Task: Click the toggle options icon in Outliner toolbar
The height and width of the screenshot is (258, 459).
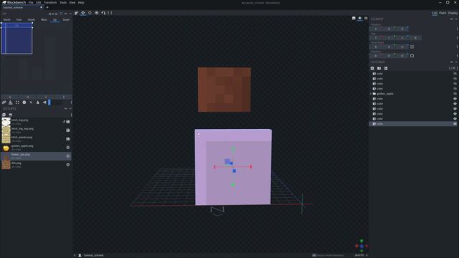Action: tap(386, 68)
